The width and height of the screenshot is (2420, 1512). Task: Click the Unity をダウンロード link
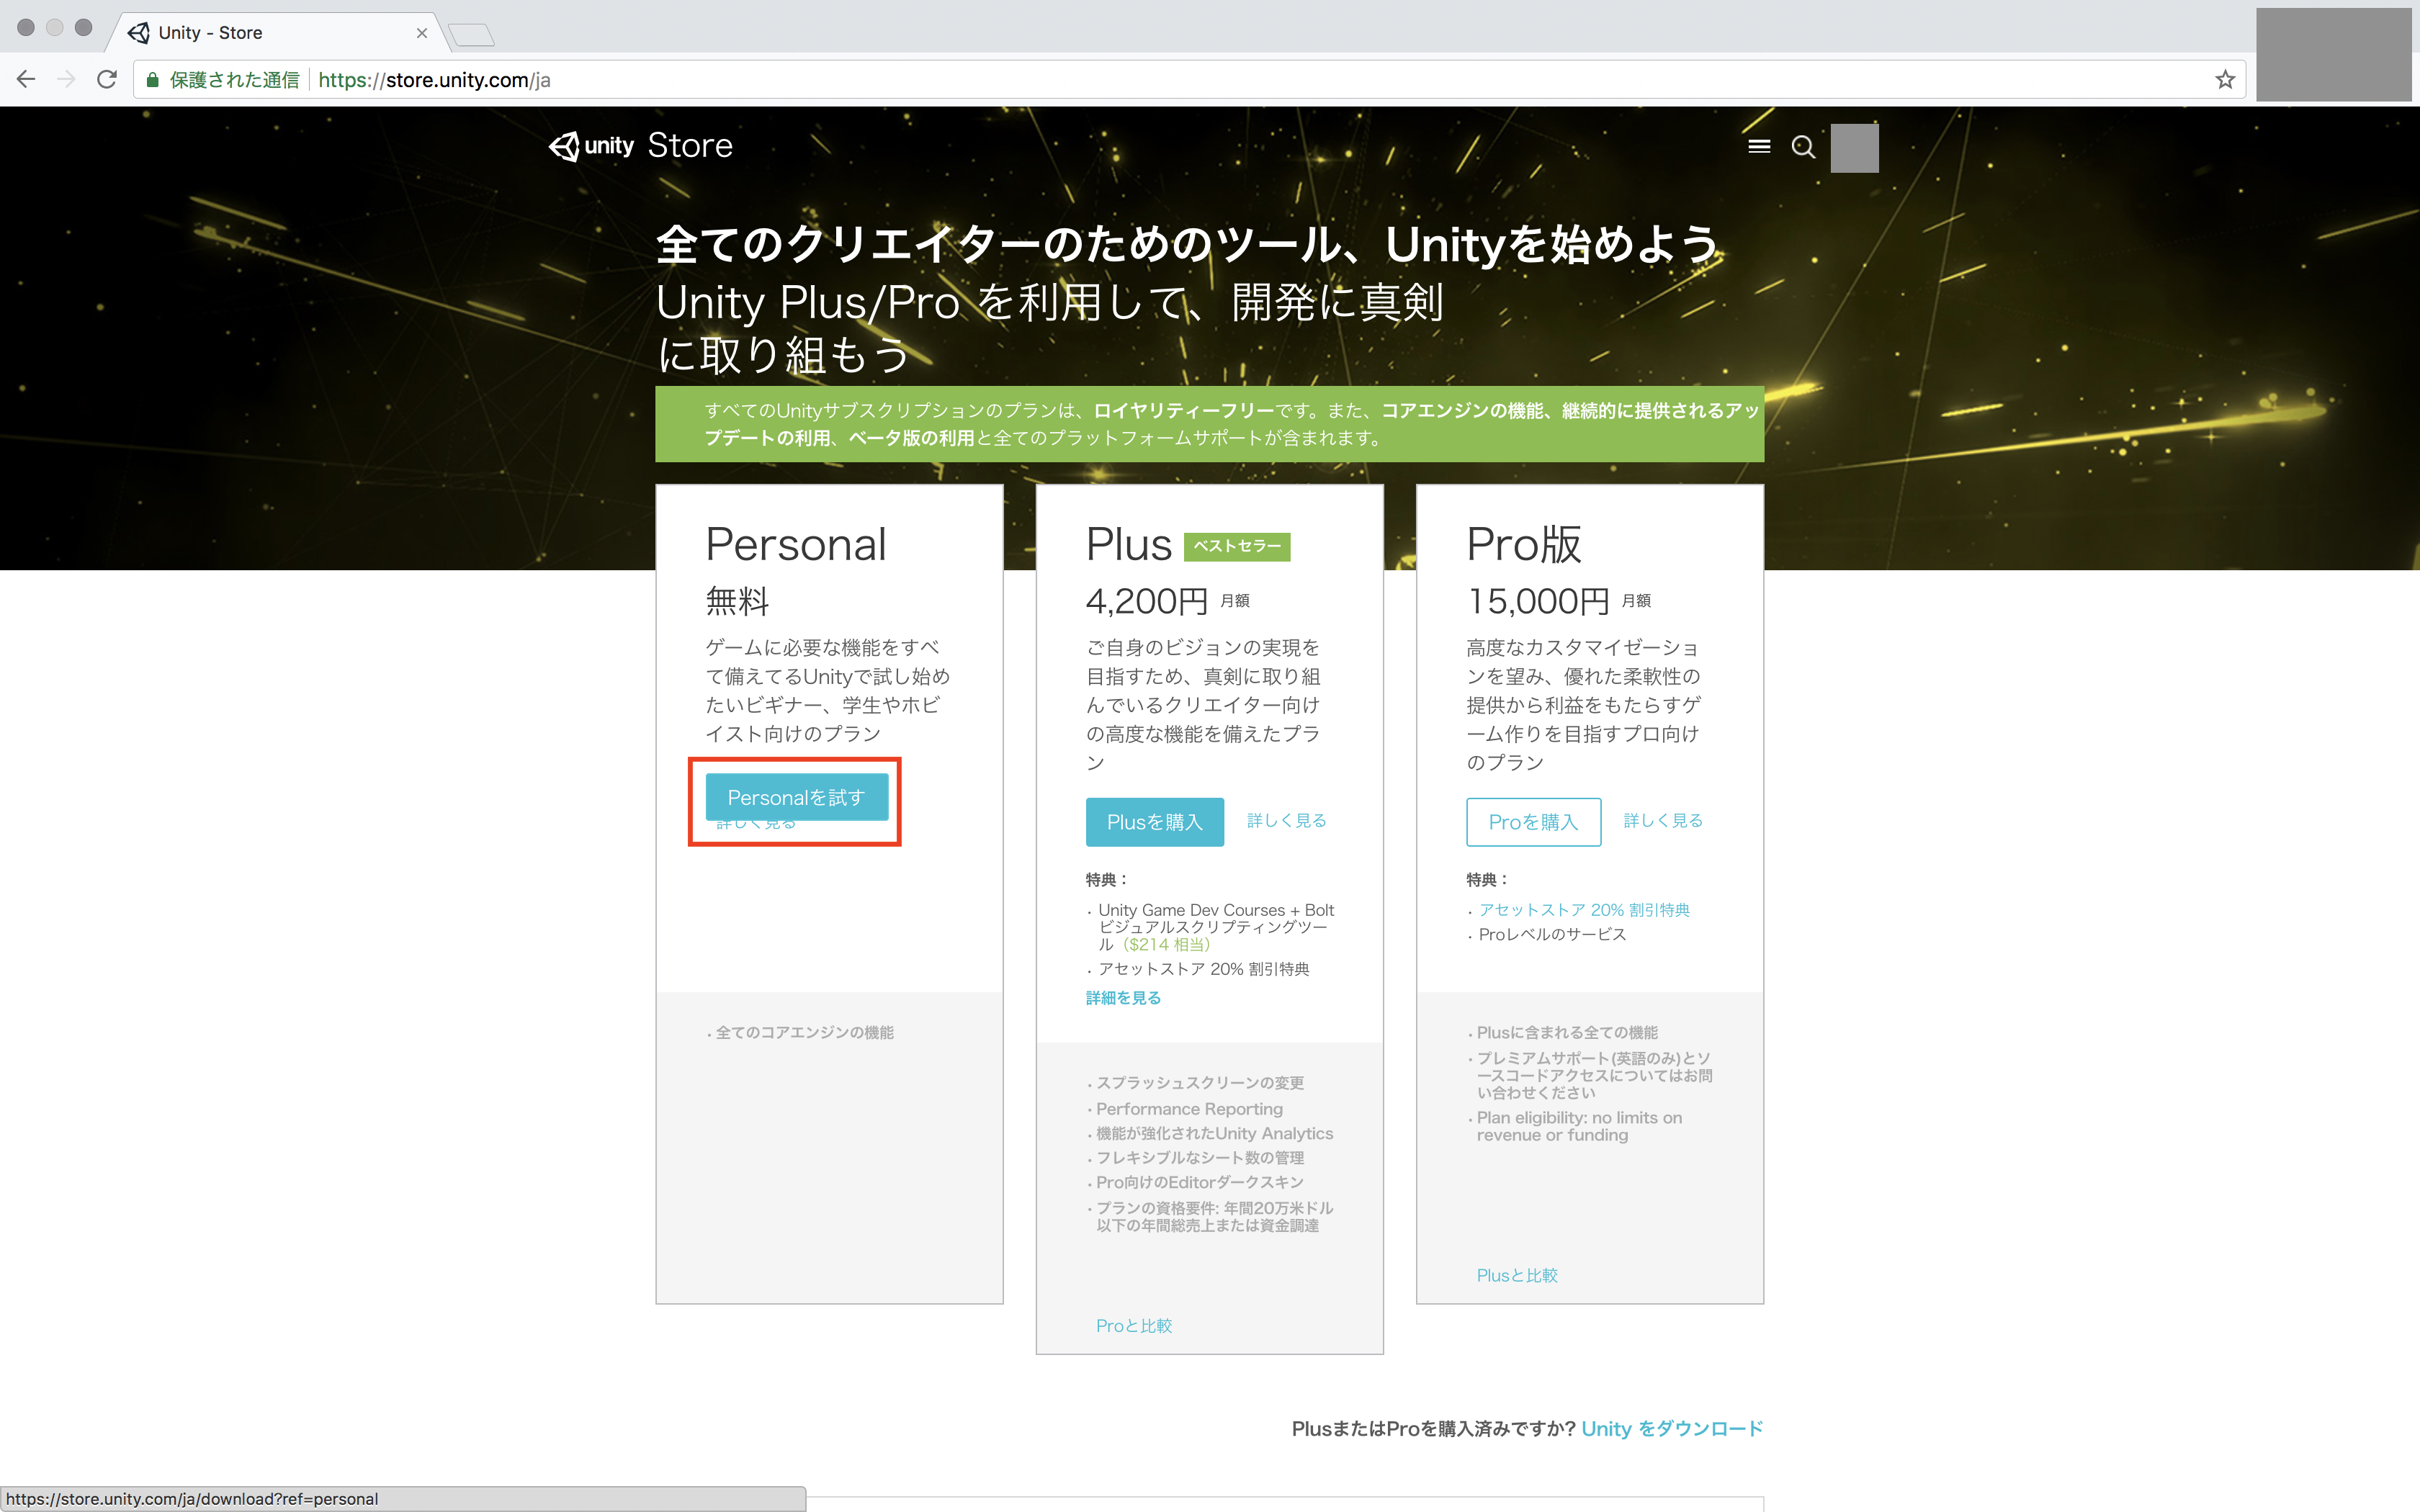tap(1672, 1429)
